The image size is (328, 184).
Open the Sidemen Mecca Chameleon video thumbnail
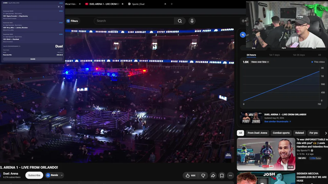point(266,178)
